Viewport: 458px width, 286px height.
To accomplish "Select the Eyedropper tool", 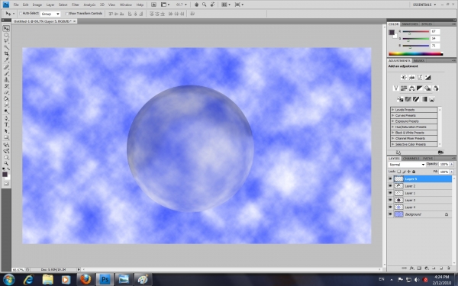I will pos(6,60).
